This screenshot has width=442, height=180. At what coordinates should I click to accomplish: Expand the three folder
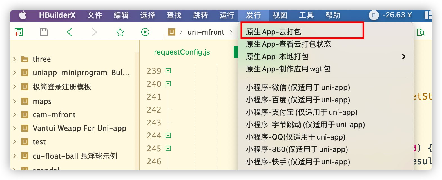pos(15,59)
